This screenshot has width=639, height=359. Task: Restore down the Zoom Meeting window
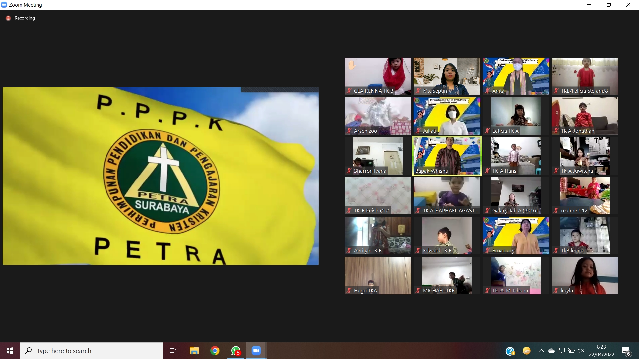[x=609, y=5]
